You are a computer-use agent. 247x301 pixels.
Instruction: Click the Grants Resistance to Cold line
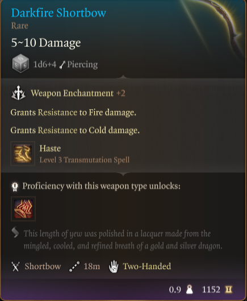coord(75,130)
